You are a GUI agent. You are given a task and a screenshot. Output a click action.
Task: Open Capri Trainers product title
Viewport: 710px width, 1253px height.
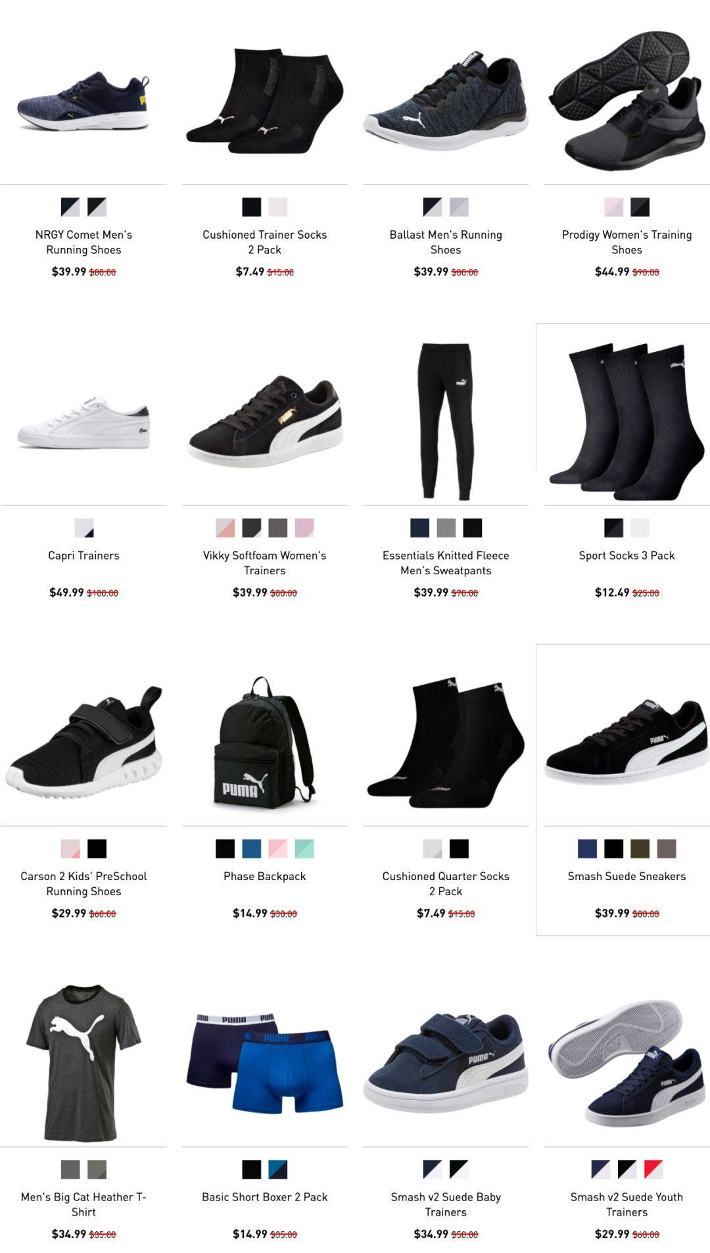(x=83, y=555)
